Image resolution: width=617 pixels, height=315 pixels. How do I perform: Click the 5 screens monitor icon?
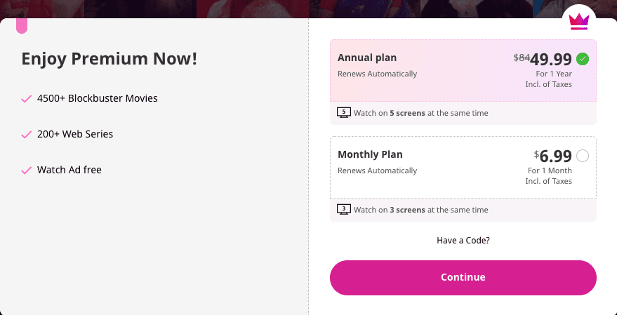coord(343,113)
